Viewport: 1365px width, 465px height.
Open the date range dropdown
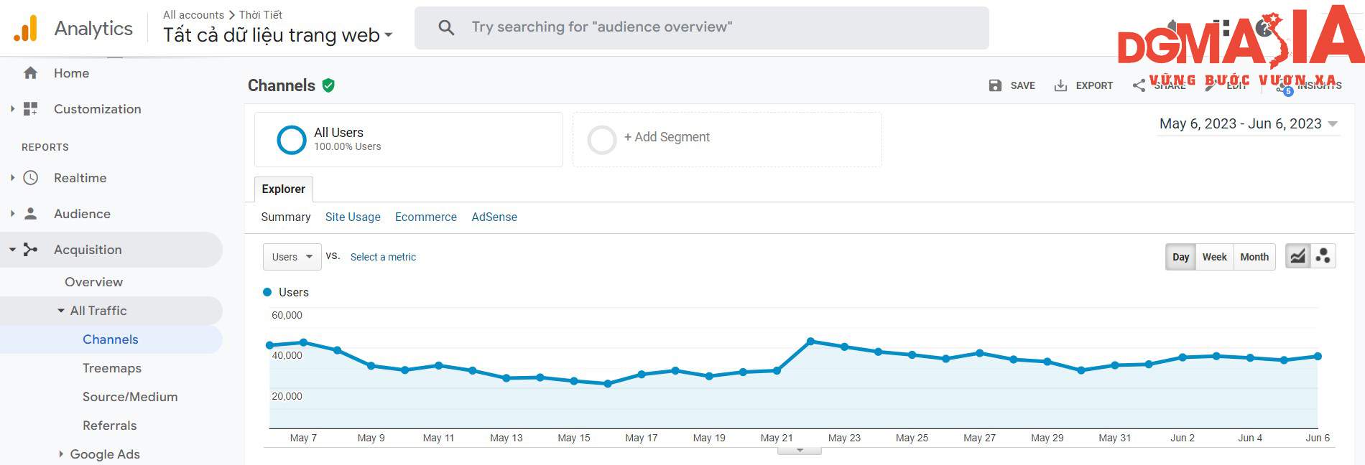(x=1249, y=123)
